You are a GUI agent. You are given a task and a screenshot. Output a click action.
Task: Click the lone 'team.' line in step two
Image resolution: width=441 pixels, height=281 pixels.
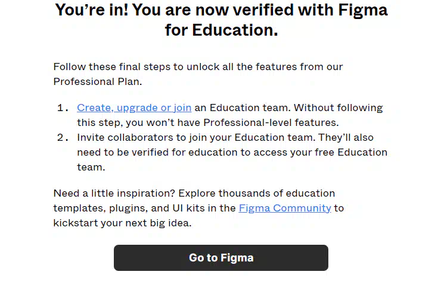(91, 167)
